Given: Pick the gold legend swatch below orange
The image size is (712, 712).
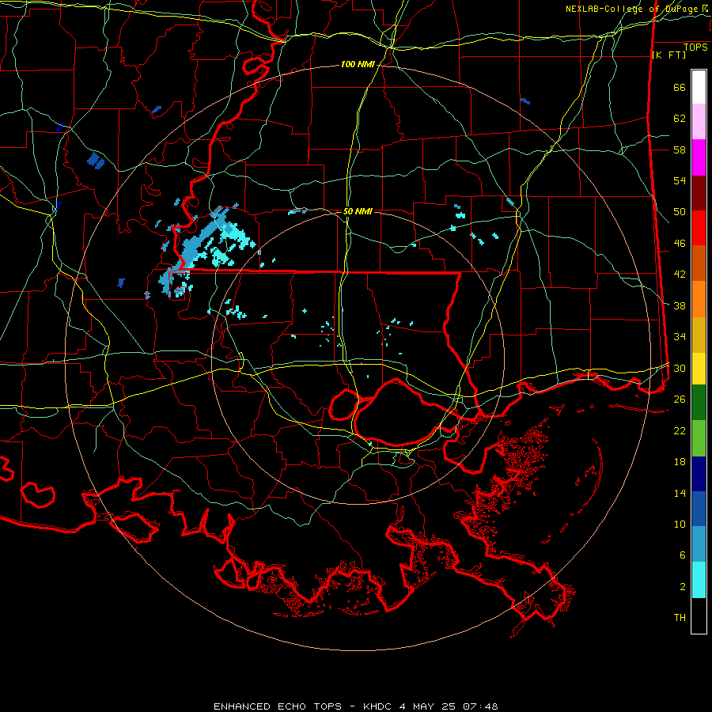Looking at the screenshot, I should pyautogui.click(x=699, y=335).
